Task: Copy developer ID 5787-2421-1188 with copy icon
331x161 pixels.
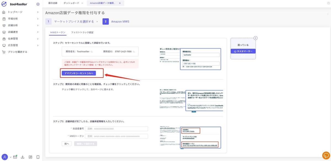Action: pyautogui.click(x=134, y=52)
